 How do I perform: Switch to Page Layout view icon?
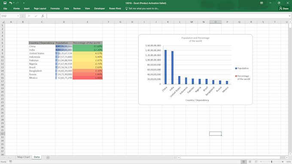pos(250,162)
